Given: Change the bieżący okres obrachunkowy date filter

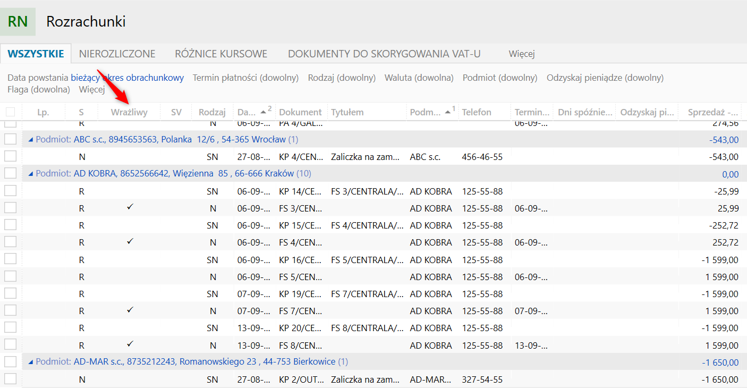Looking at the screenshot, I should (x=128, y=78).
